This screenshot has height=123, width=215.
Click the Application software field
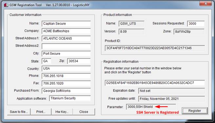pos(70,98)
